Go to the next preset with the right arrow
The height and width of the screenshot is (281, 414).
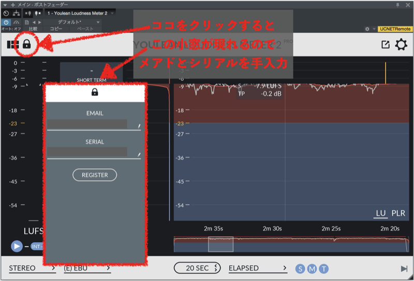click(x=40, y=22)
